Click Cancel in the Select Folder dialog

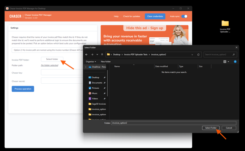[229, 128]
